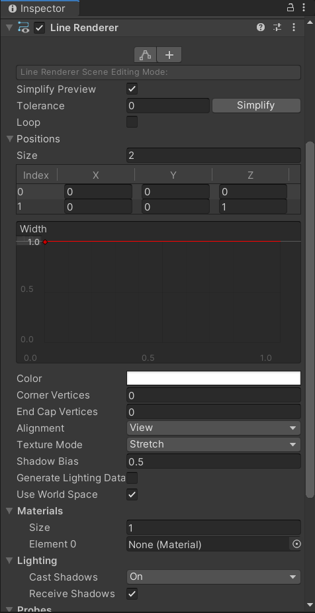Click the Simplify button
Screen dimensions: 315x613
(256, 105)
